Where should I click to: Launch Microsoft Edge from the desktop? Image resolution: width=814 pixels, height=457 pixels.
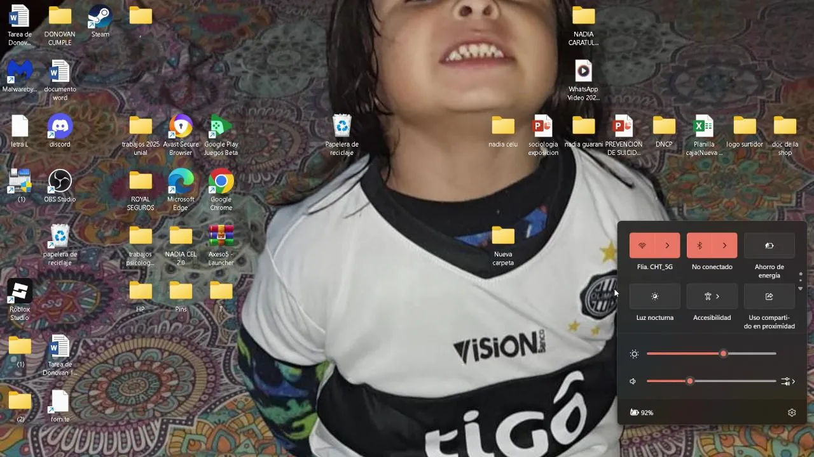pos(181,190)
